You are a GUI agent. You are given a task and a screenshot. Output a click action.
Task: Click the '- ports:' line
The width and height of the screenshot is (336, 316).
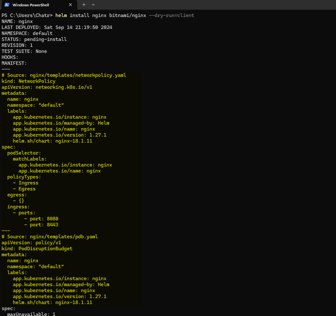pyautogui.click(x=24, y=213)
